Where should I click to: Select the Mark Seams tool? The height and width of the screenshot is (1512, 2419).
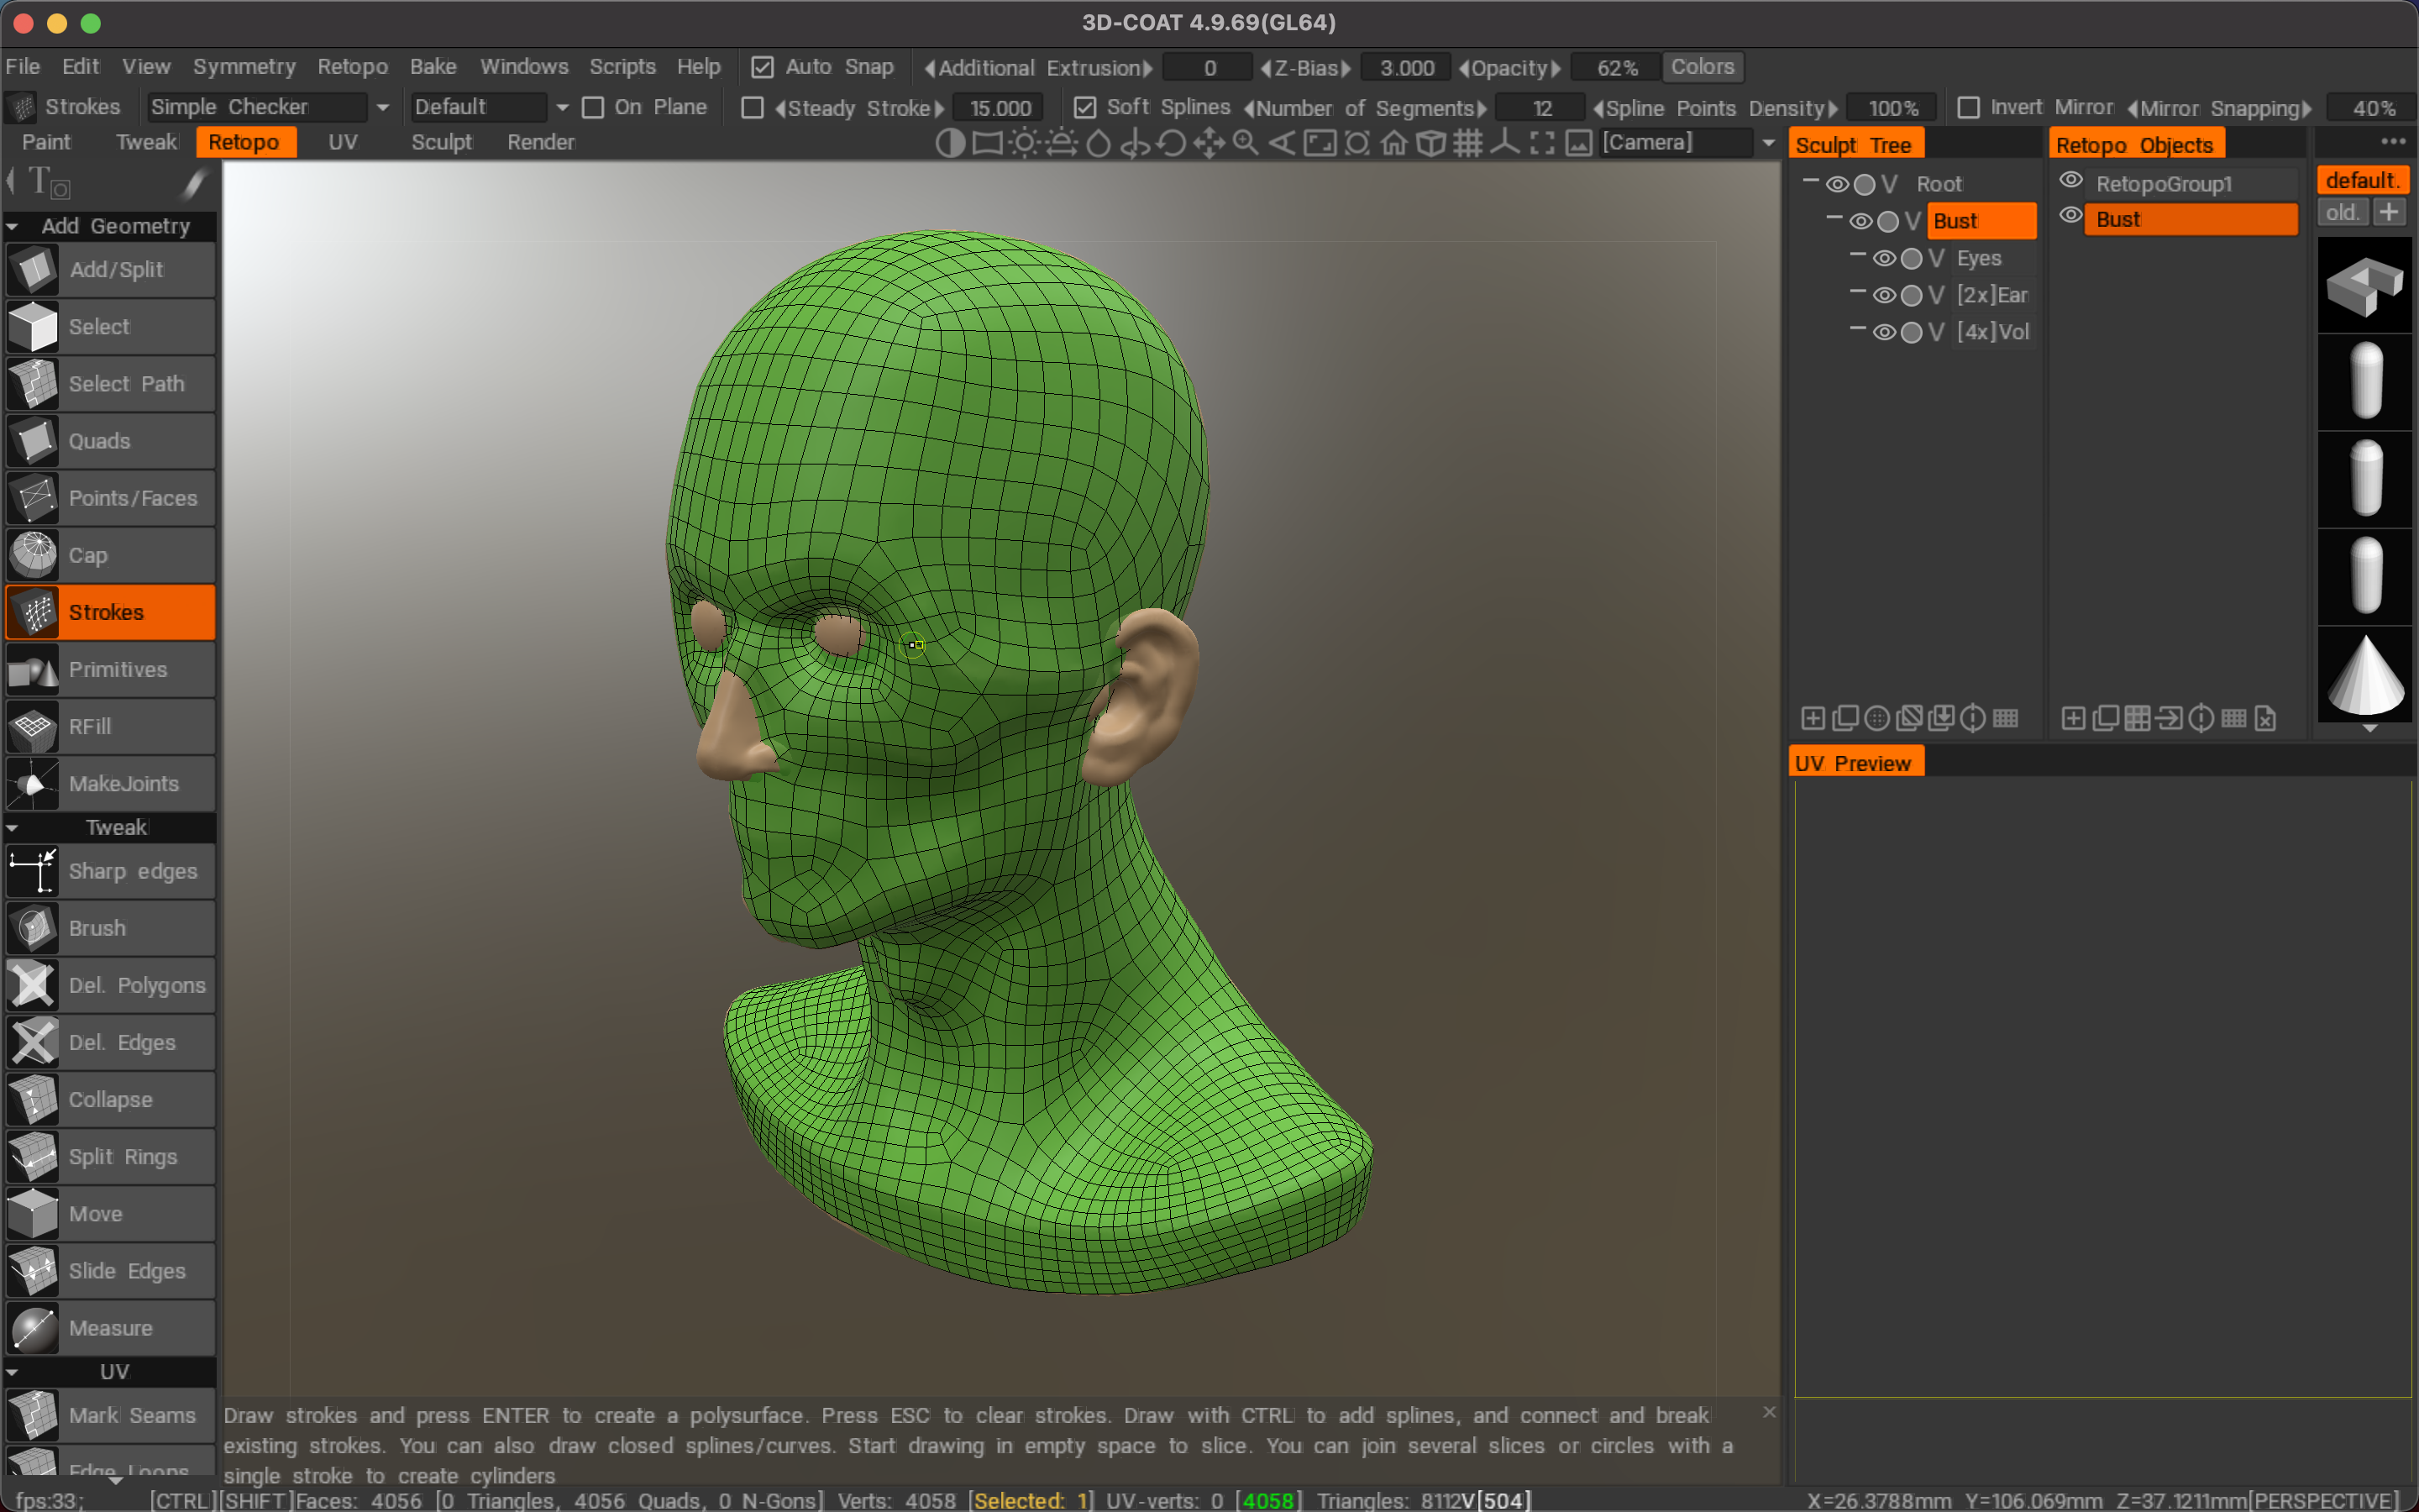(110, 1415)
